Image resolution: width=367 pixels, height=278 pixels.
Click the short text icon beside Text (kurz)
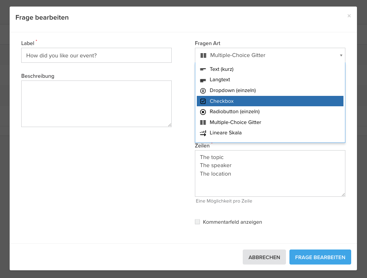[203, 69]
